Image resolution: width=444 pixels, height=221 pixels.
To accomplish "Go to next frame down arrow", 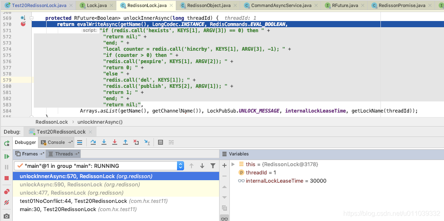I will click(x=202, y=166).
